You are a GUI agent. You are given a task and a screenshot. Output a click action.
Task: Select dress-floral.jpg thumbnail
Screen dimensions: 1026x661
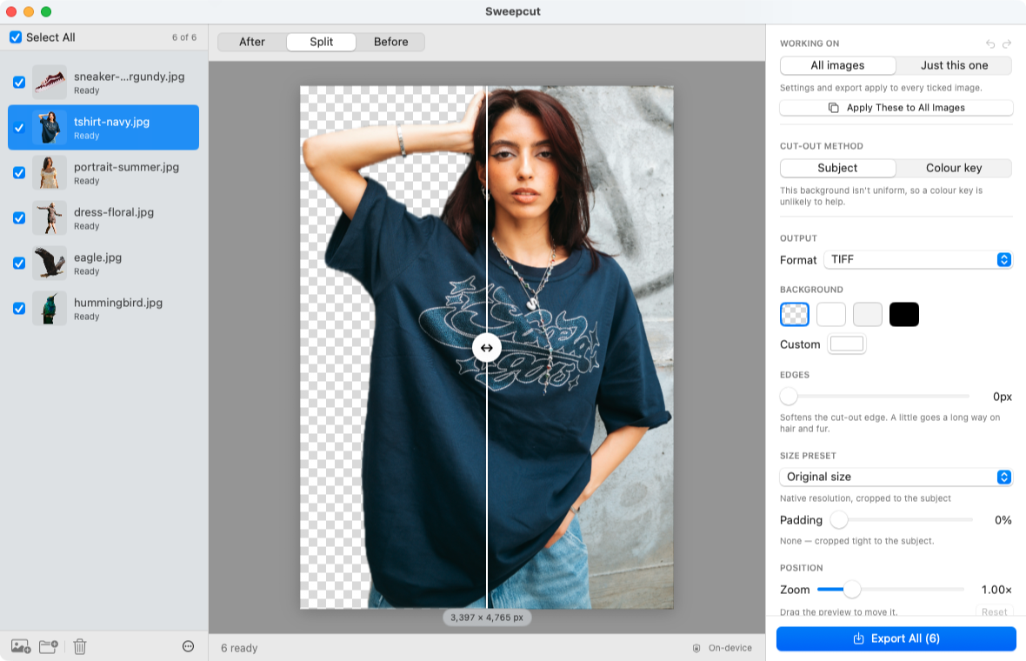click(50, 218)
